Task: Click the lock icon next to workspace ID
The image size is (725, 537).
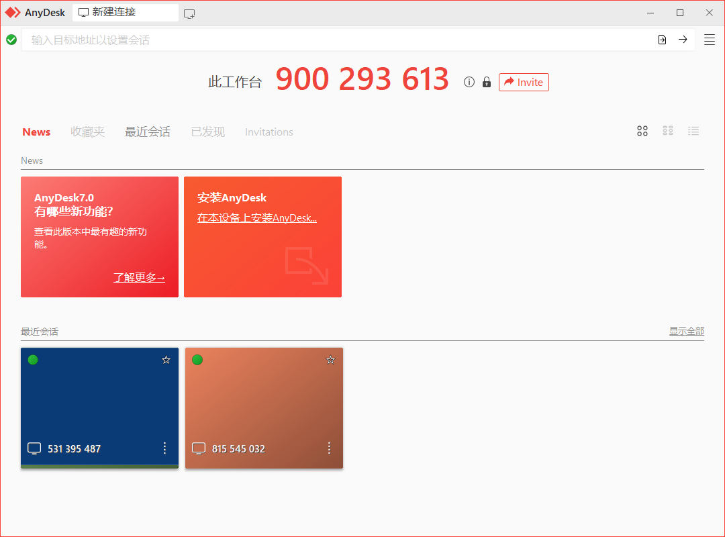Action: [x=486, y=82]
